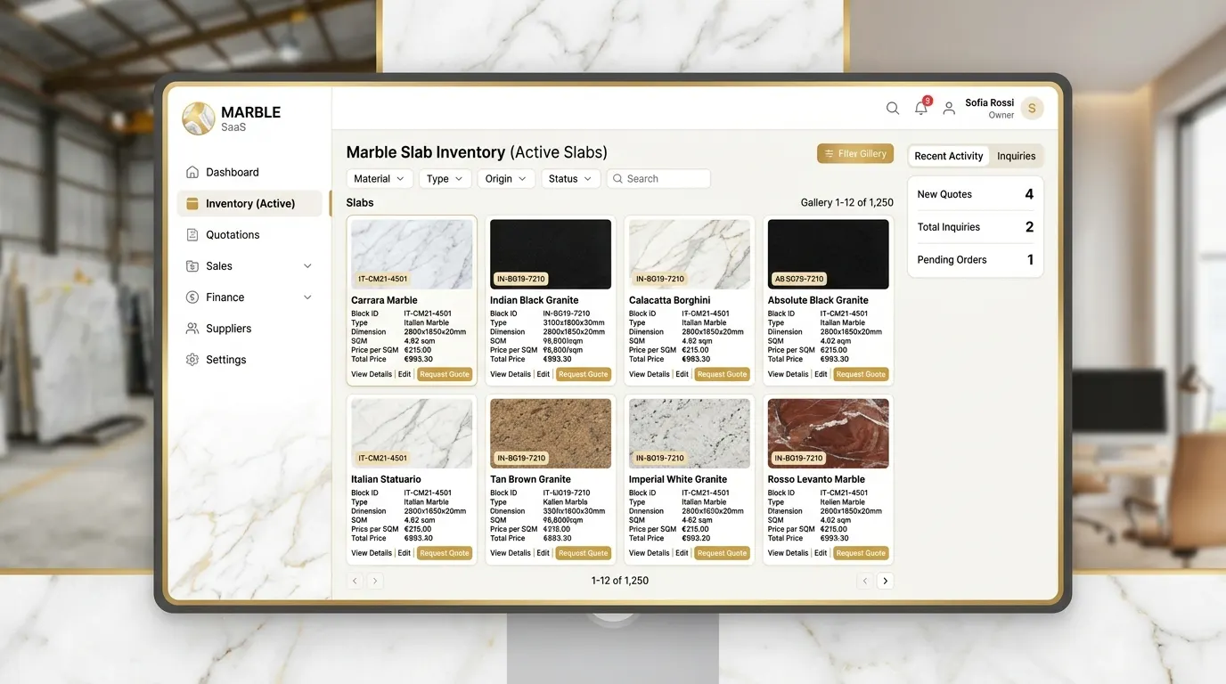Expand the Finance submenu chevron
This screenshot has height=684, width=1226.
pyautogui.click(x=307, y=297)
